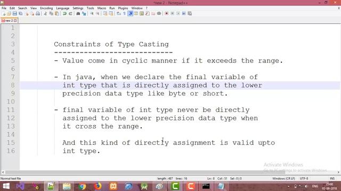Image resolution: width=341 pixels, height=191 pixels.
Task: Redo the edit with the Redo icon
Action: [x=70, y=13]
